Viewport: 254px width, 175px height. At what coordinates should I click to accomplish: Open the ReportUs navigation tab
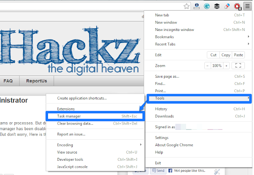(x=37, y=81)
